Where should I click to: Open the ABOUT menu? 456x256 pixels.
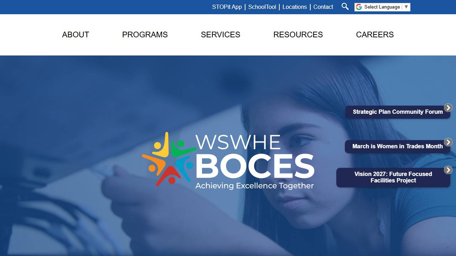(x=76, y=34)
